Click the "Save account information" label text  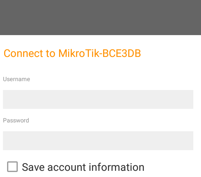coord(83,167)
